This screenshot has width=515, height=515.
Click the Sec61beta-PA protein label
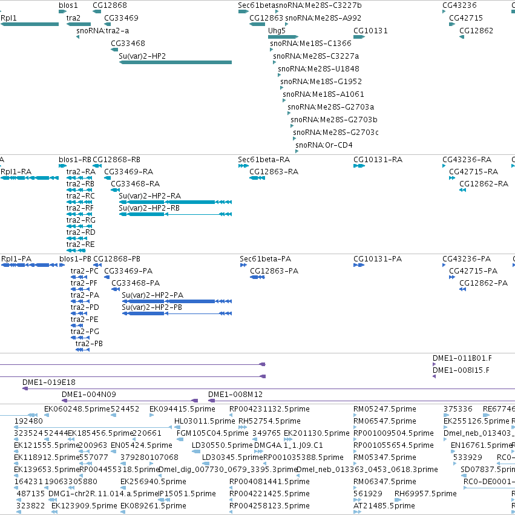pos(266,259)
